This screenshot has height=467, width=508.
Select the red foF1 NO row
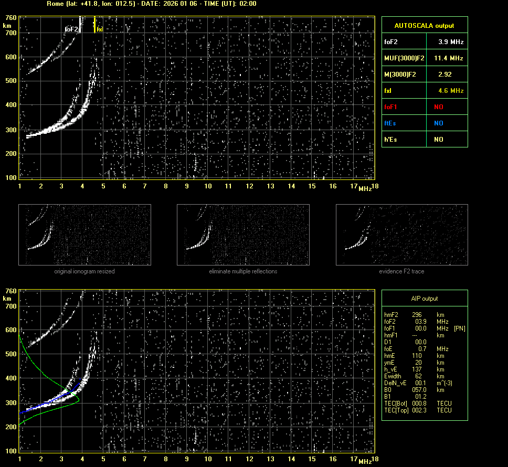424,107
